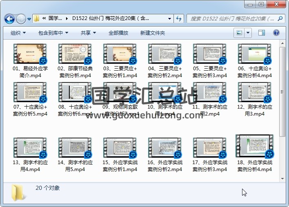
Task: Open recent pages dropdown next to Forward
Action: click(x=29, y=19)
